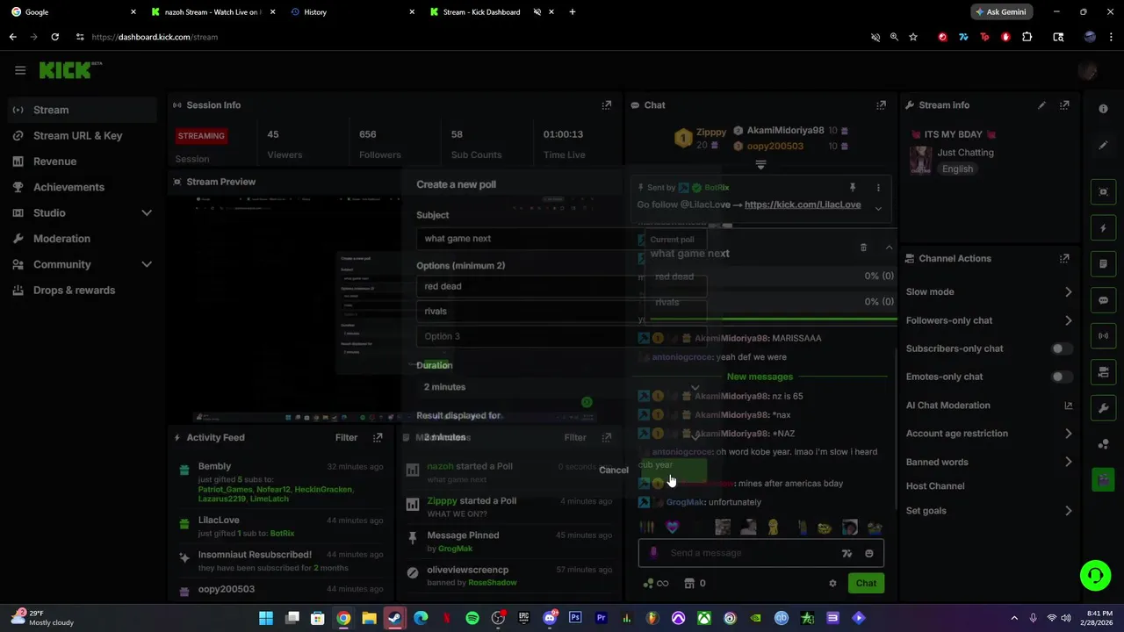Open Stream URL & Key page
Image resolution: width=1124 pixels, height=632 pixels.
coord(83,136)
